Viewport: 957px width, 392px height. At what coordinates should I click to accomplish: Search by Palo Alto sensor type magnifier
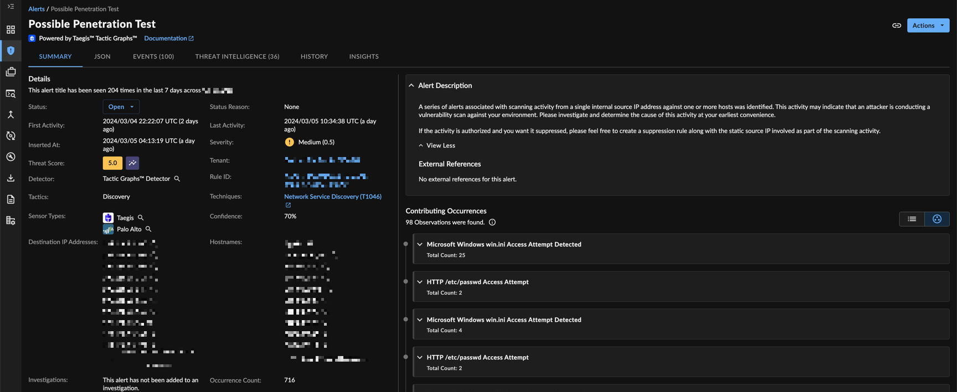pyautogui.click(x=148, y=229)
